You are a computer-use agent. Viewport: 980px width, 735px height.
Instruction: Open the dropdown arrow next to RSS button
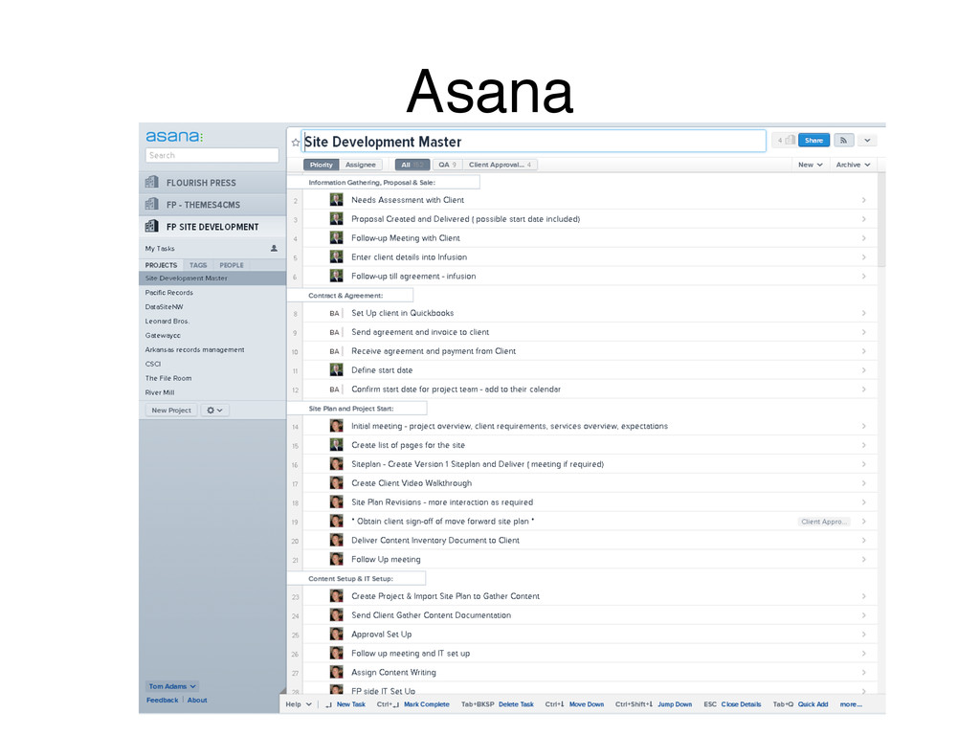pyautogui.click(x=867, y=141)
